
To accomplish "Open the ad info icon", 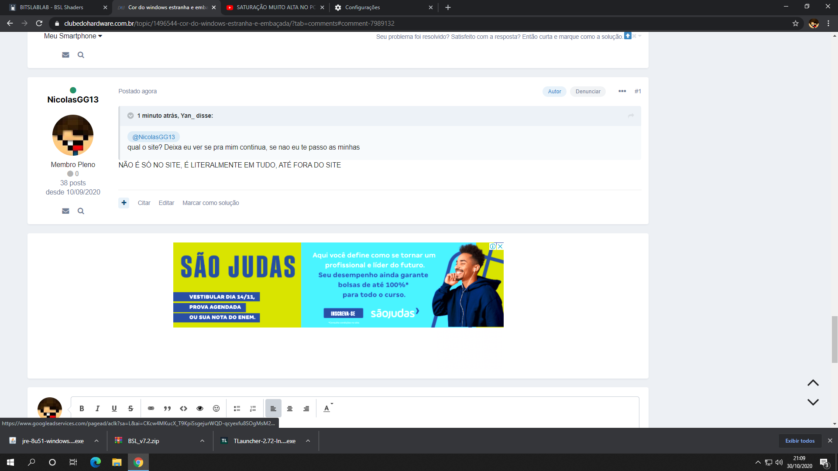I will (x=493, y=246).
